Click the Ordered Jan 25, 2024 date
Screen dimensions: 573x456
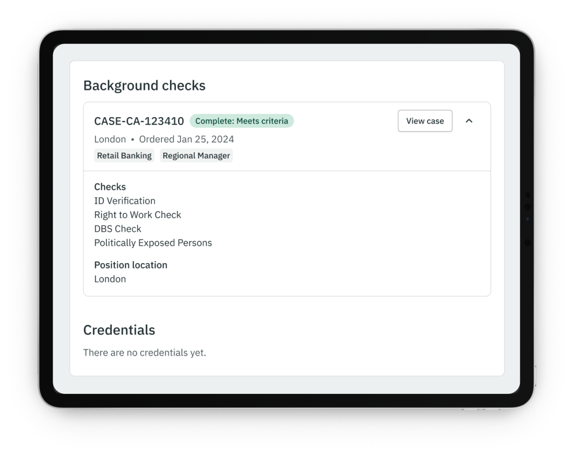pyautogui.click(x=186, y=139)
